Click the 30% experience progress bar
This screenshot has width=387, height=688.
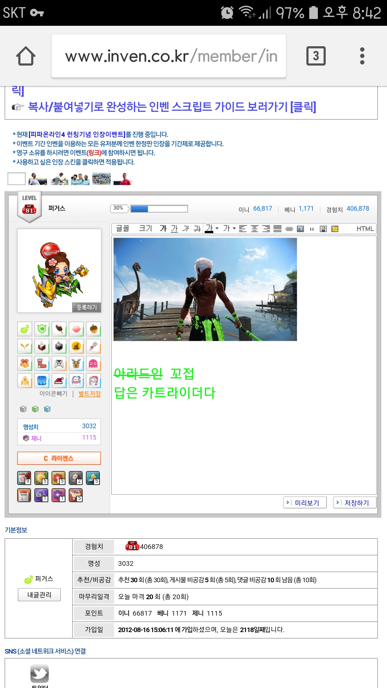[x=159, y=209]
